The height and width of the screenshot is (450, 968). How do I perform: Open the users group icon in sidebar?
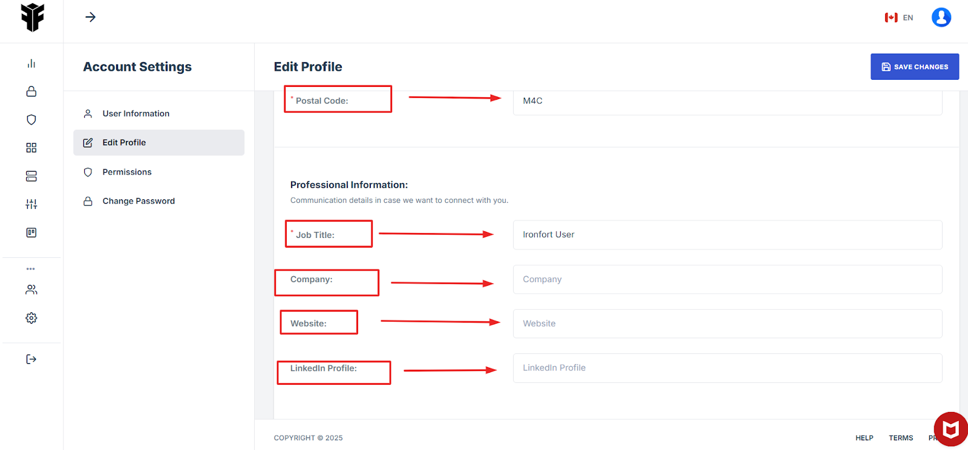pyautogui.click(x=31, y=290)
